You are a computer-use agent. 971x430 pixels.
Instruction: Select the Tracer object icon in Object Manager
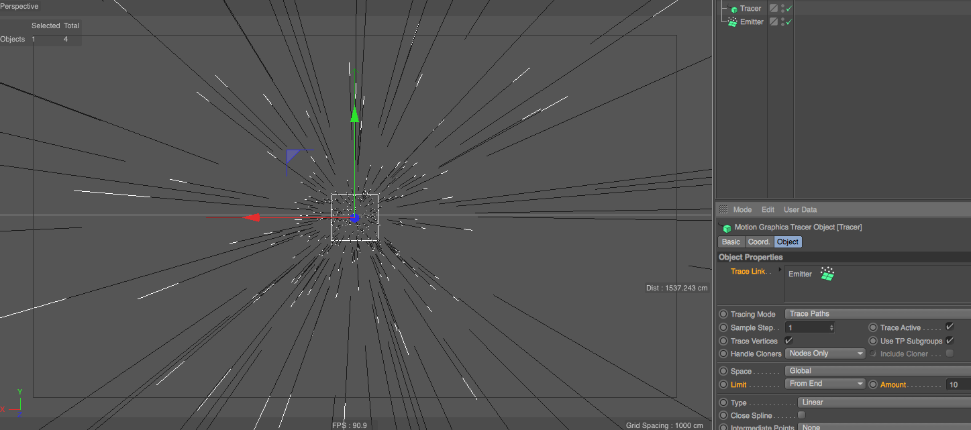pos(734,9)
